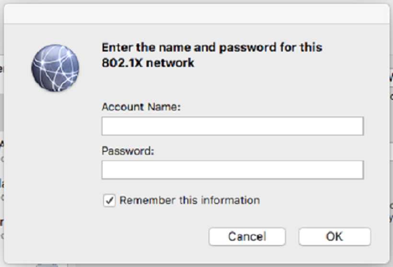This screenshot has width=393, height=267.
Task: Click the network globe icon
Action: click(55, 68)
